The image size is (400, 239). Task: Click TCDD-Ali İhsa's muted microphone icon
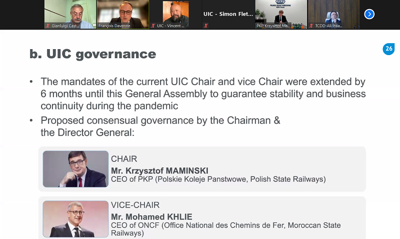[311, 26]
